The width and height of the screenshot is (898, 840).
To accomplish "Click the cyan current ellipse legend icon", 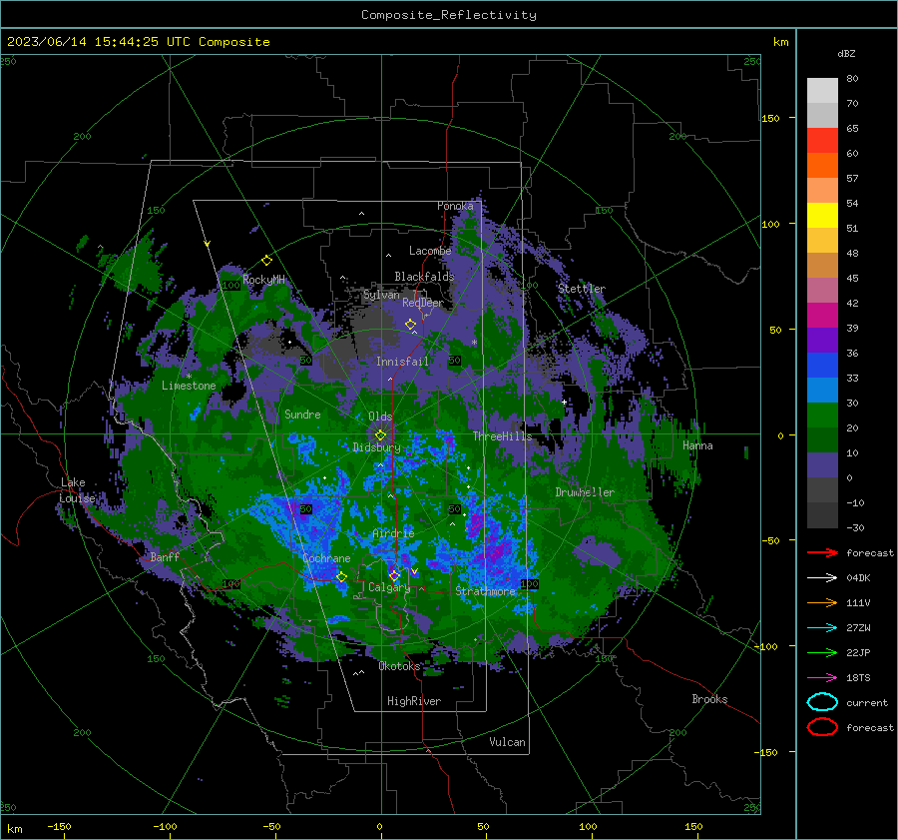I will pyautogui.click(x=822, y=702).
